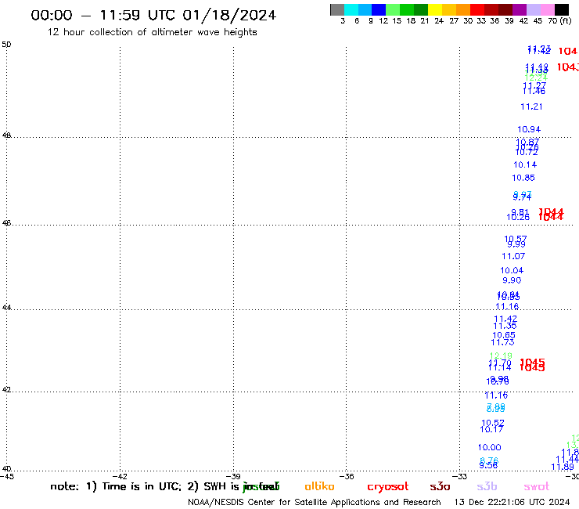579x509 pixels.
Task: Click the '13 Dec 22:21:06 UTC 2024' timestamp
Action: pyautogui.click(x=512, y=502)
